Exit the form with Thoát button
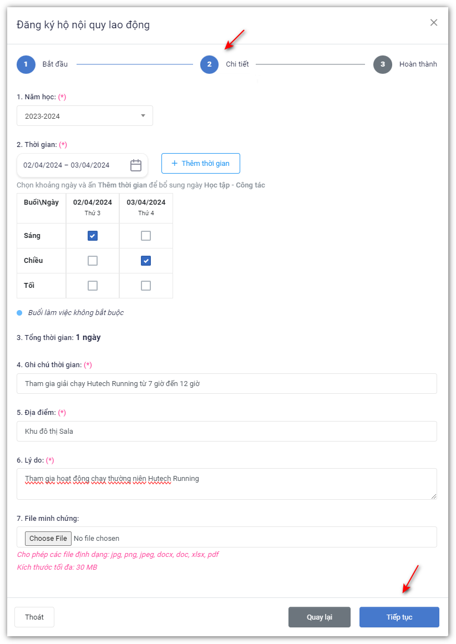The height and width of the screenshot is (644, 456). (34, 617)
